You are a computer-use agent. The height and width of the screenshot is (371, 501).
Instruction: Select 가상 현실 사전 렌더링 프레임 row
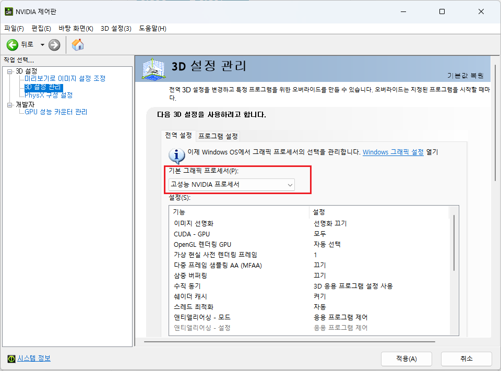pyautogui.click(x=309, y=255)
